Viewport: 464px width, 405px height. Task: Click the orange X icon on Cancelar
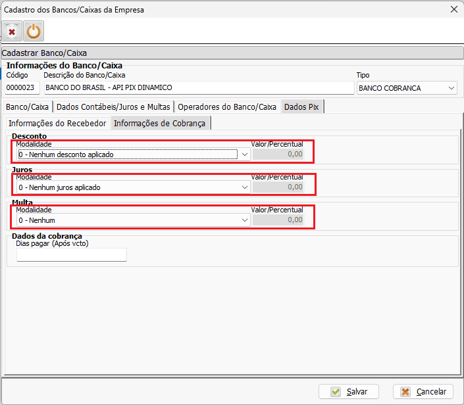[x=405, y=392]
